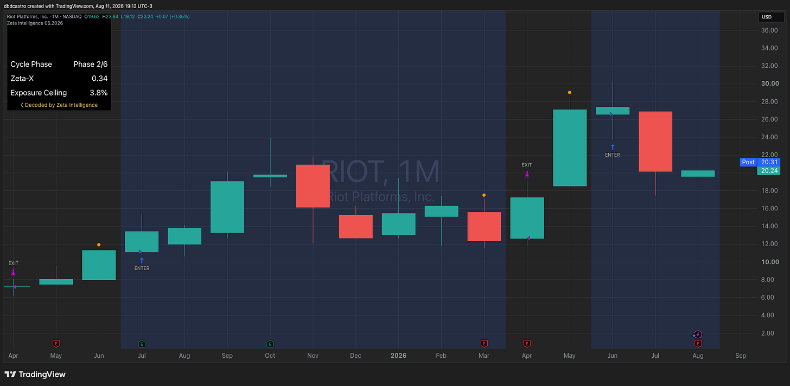Screen dimensions: 790x386
Task: Click the pink EXIT arrow marker above April 2026 candle
Action: point(527,174)
